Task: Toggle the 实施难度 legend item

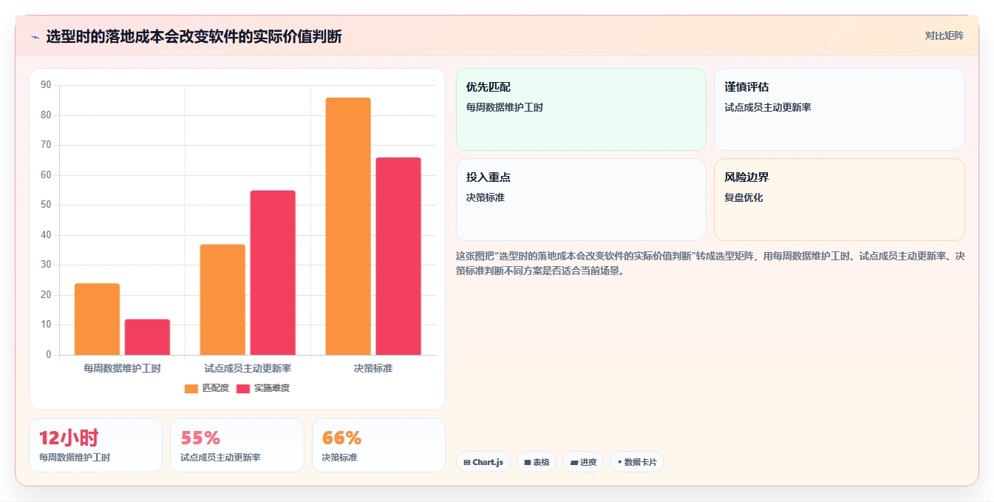Action: 263,388
